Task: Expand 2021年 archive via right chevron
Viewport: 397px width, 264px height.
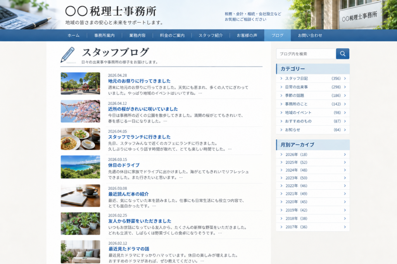Action: [x=345, y=194]
